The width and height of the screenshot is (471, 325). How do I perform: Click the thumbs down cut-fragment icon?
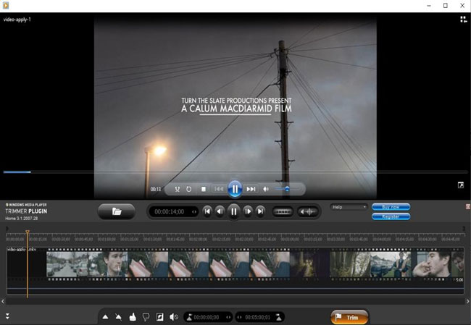point(146,317)
